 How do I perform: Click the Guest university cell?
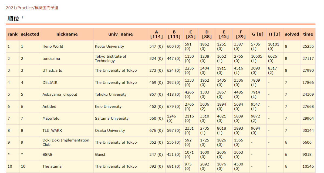pos(120,154)
